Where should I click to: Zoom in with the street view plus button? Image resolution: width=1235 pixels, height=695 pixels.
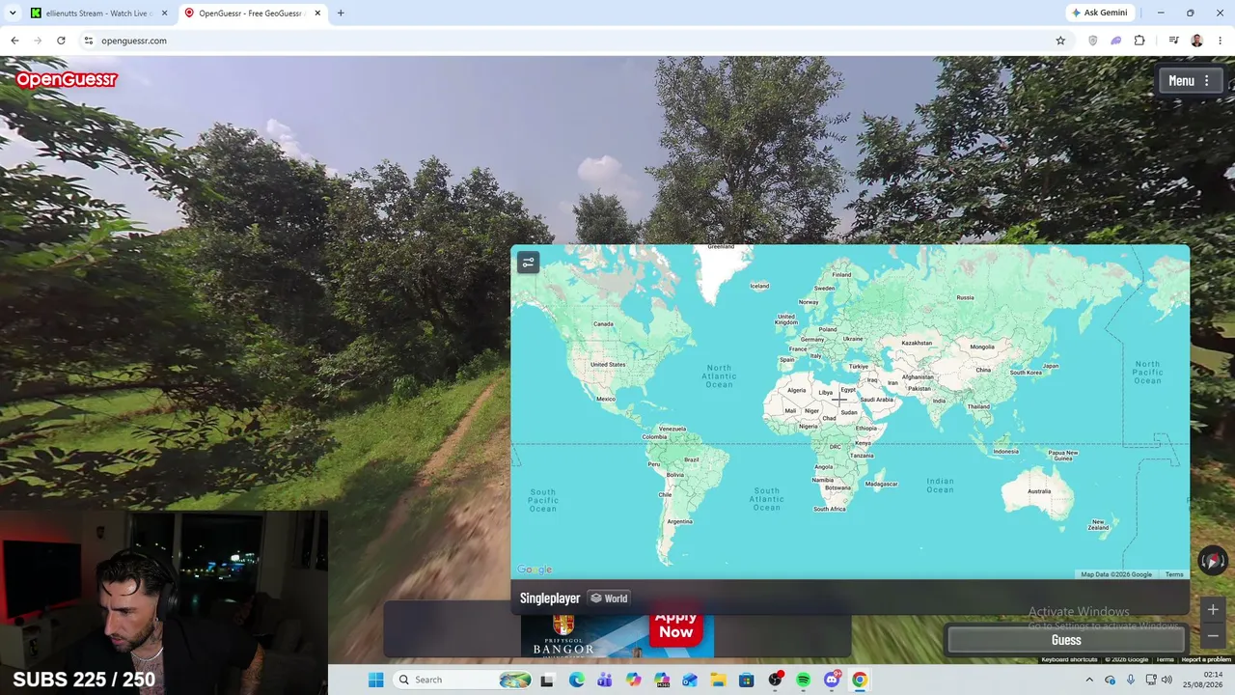pyautogui.click(x=1213, y=609)
